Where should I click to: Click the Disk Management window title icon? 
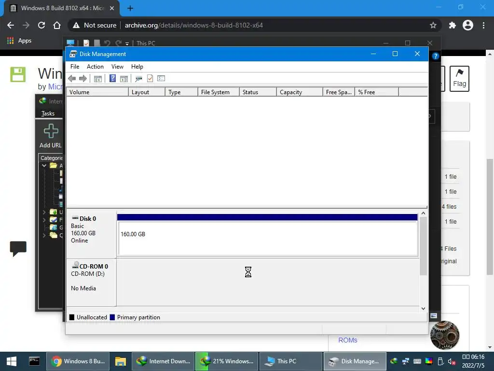point(73,54)
